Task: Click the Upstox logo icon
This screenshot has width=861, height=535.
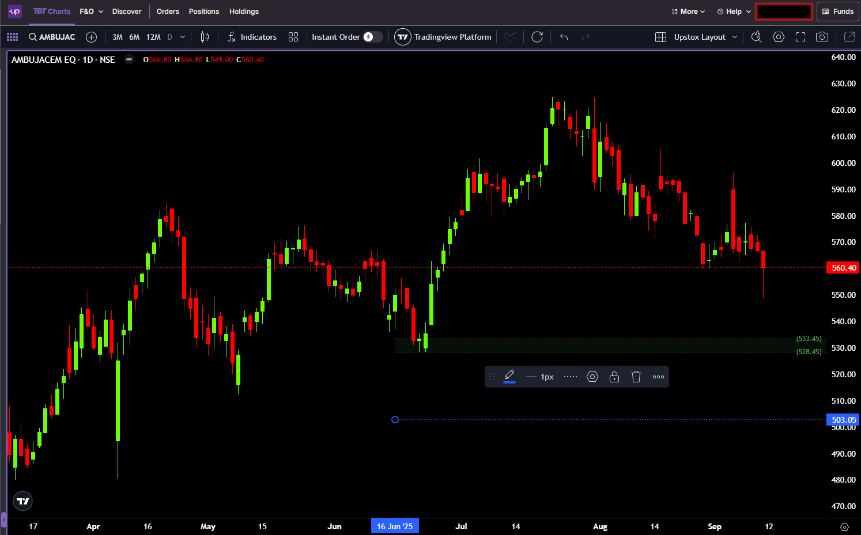Action: point(14,11)
